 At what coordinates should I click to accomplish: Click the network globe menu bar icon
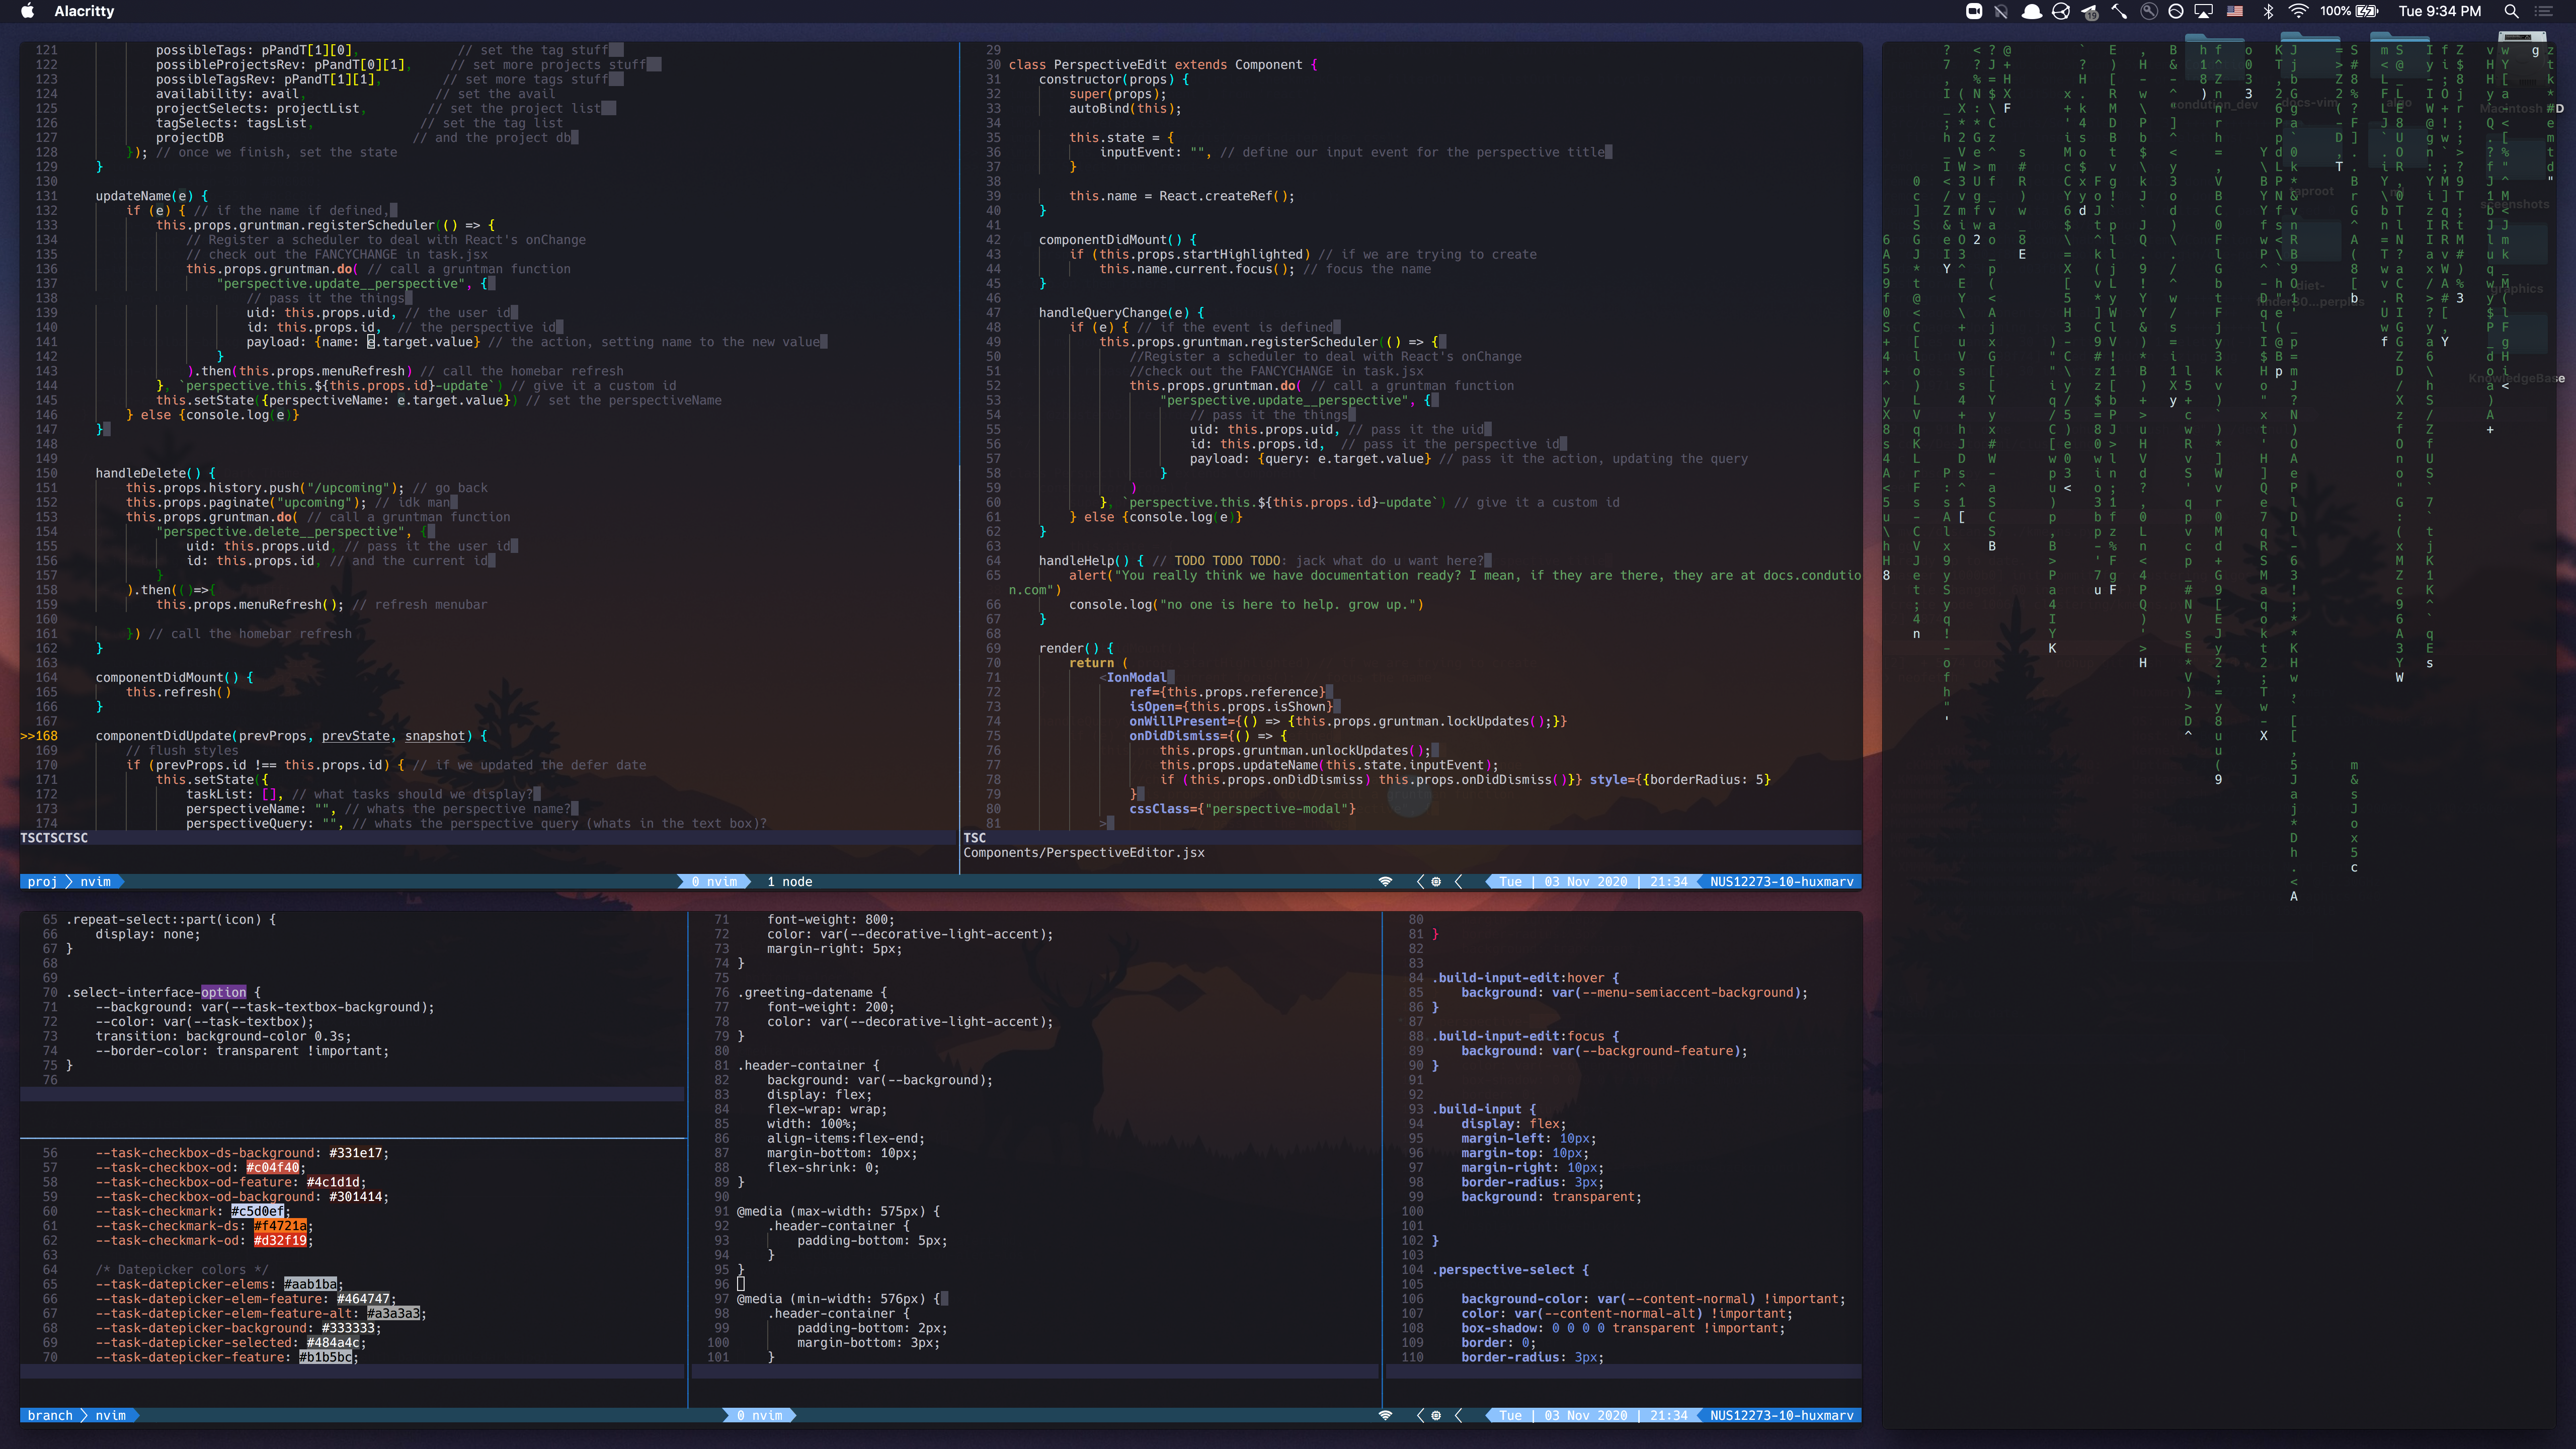2061,11
